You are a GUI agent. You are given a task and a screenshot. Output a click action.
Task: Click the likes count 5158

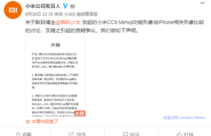pos(188,134)
